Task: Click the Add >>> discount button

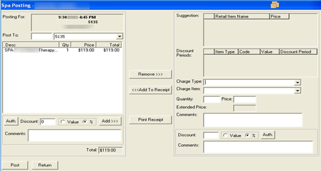Action: (110, 121)
